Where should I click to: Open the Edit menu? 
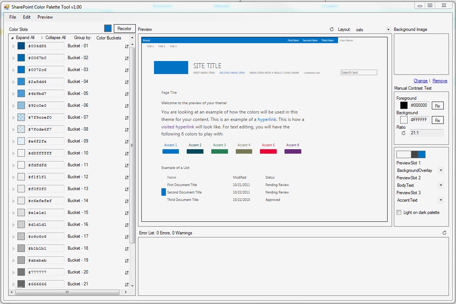(x=27, y=17)
